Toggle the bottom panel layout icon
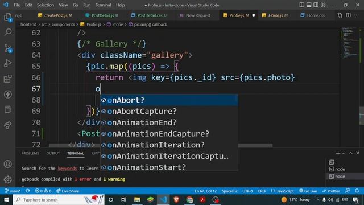This screenshot has width=364, height=205. pyautogui.click(x=309, y=5)
